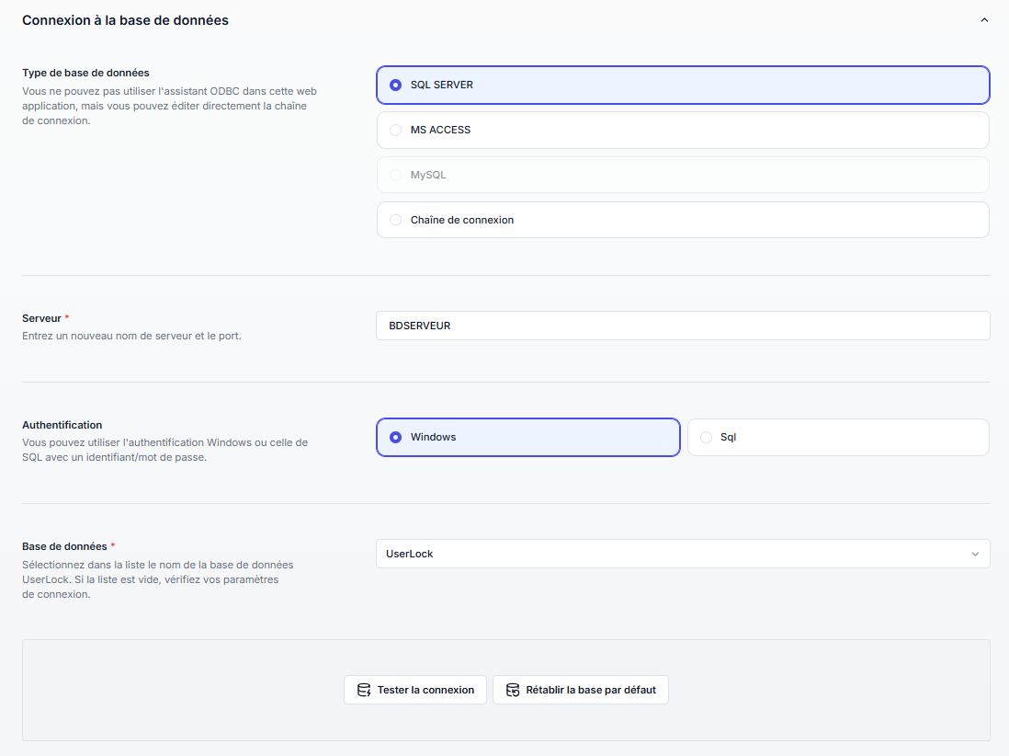Click the Authentification section label
The width and height of the screenshot is (1009, 756).
(62, 425)
